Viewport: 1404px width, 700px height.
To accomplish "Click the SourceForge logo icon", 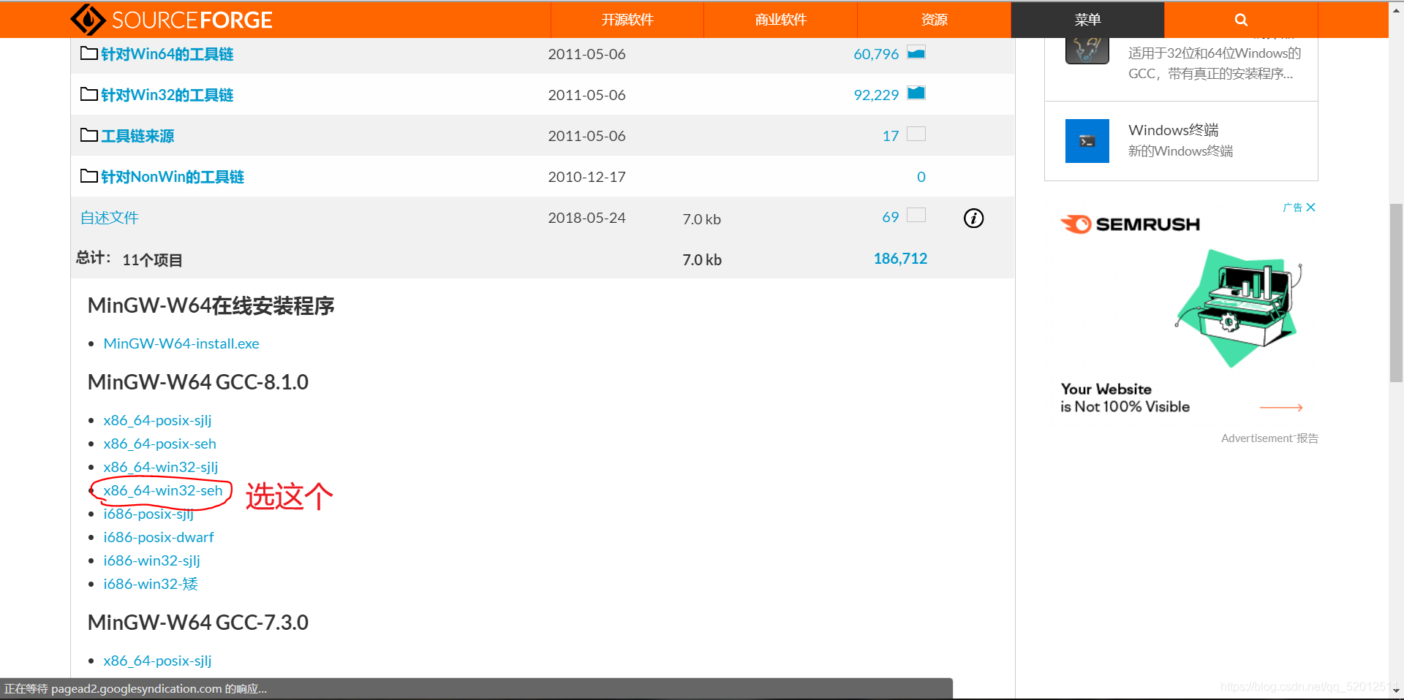I will pos(88,20).
